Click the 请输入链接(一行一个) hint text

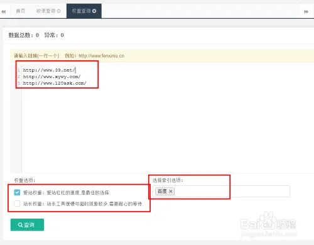point(36,56)
